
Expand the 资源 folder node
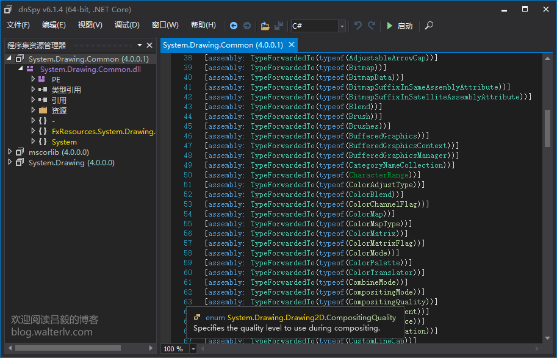[33, 110]
